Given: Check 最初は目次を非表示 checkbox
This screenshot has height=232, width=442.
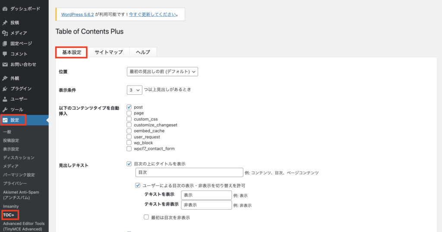Looking at the screenshot, I should tap(146, 217).
